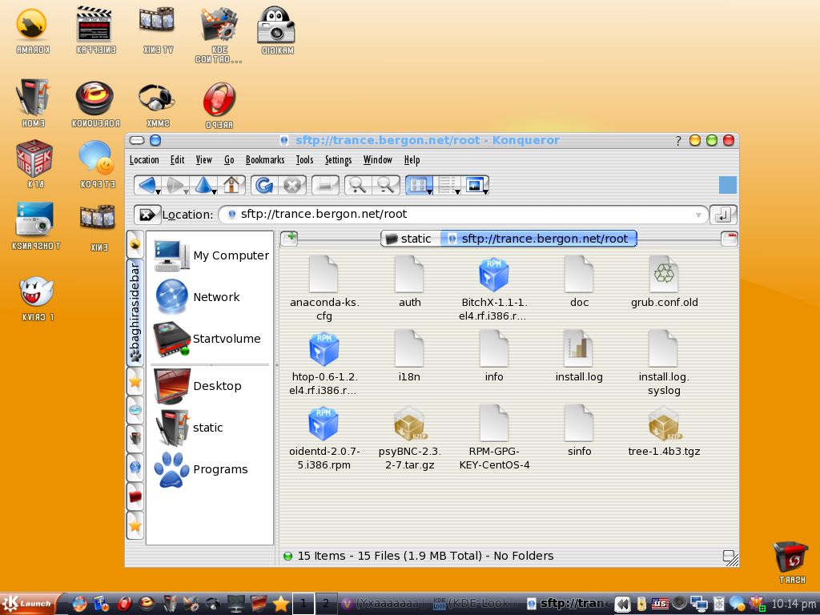Image resolution: width=820 pixels, height=615 pixels.
Task: Select the tree-1.4b3.tgz archive
Action: coord(664,432)
